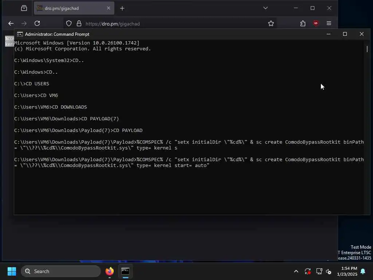Click the taskbar Search box

click(61, 271)
